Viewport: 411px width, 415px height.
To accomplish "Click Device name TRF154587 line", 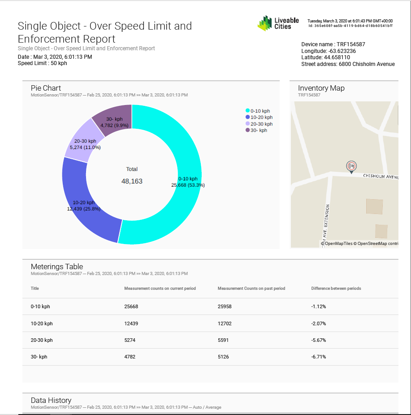I will tap(333, 44).
